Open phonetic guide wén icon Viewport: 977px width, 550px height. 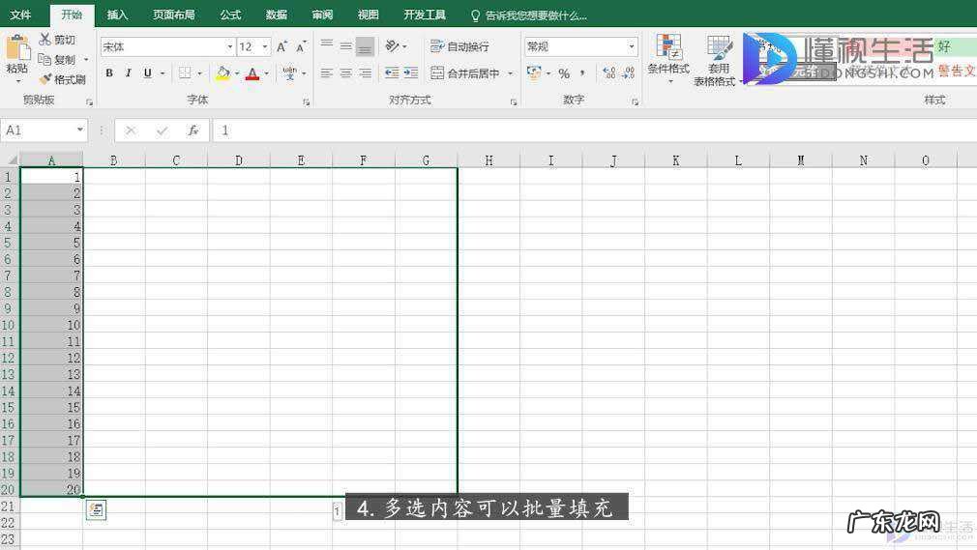coord(290,72)
